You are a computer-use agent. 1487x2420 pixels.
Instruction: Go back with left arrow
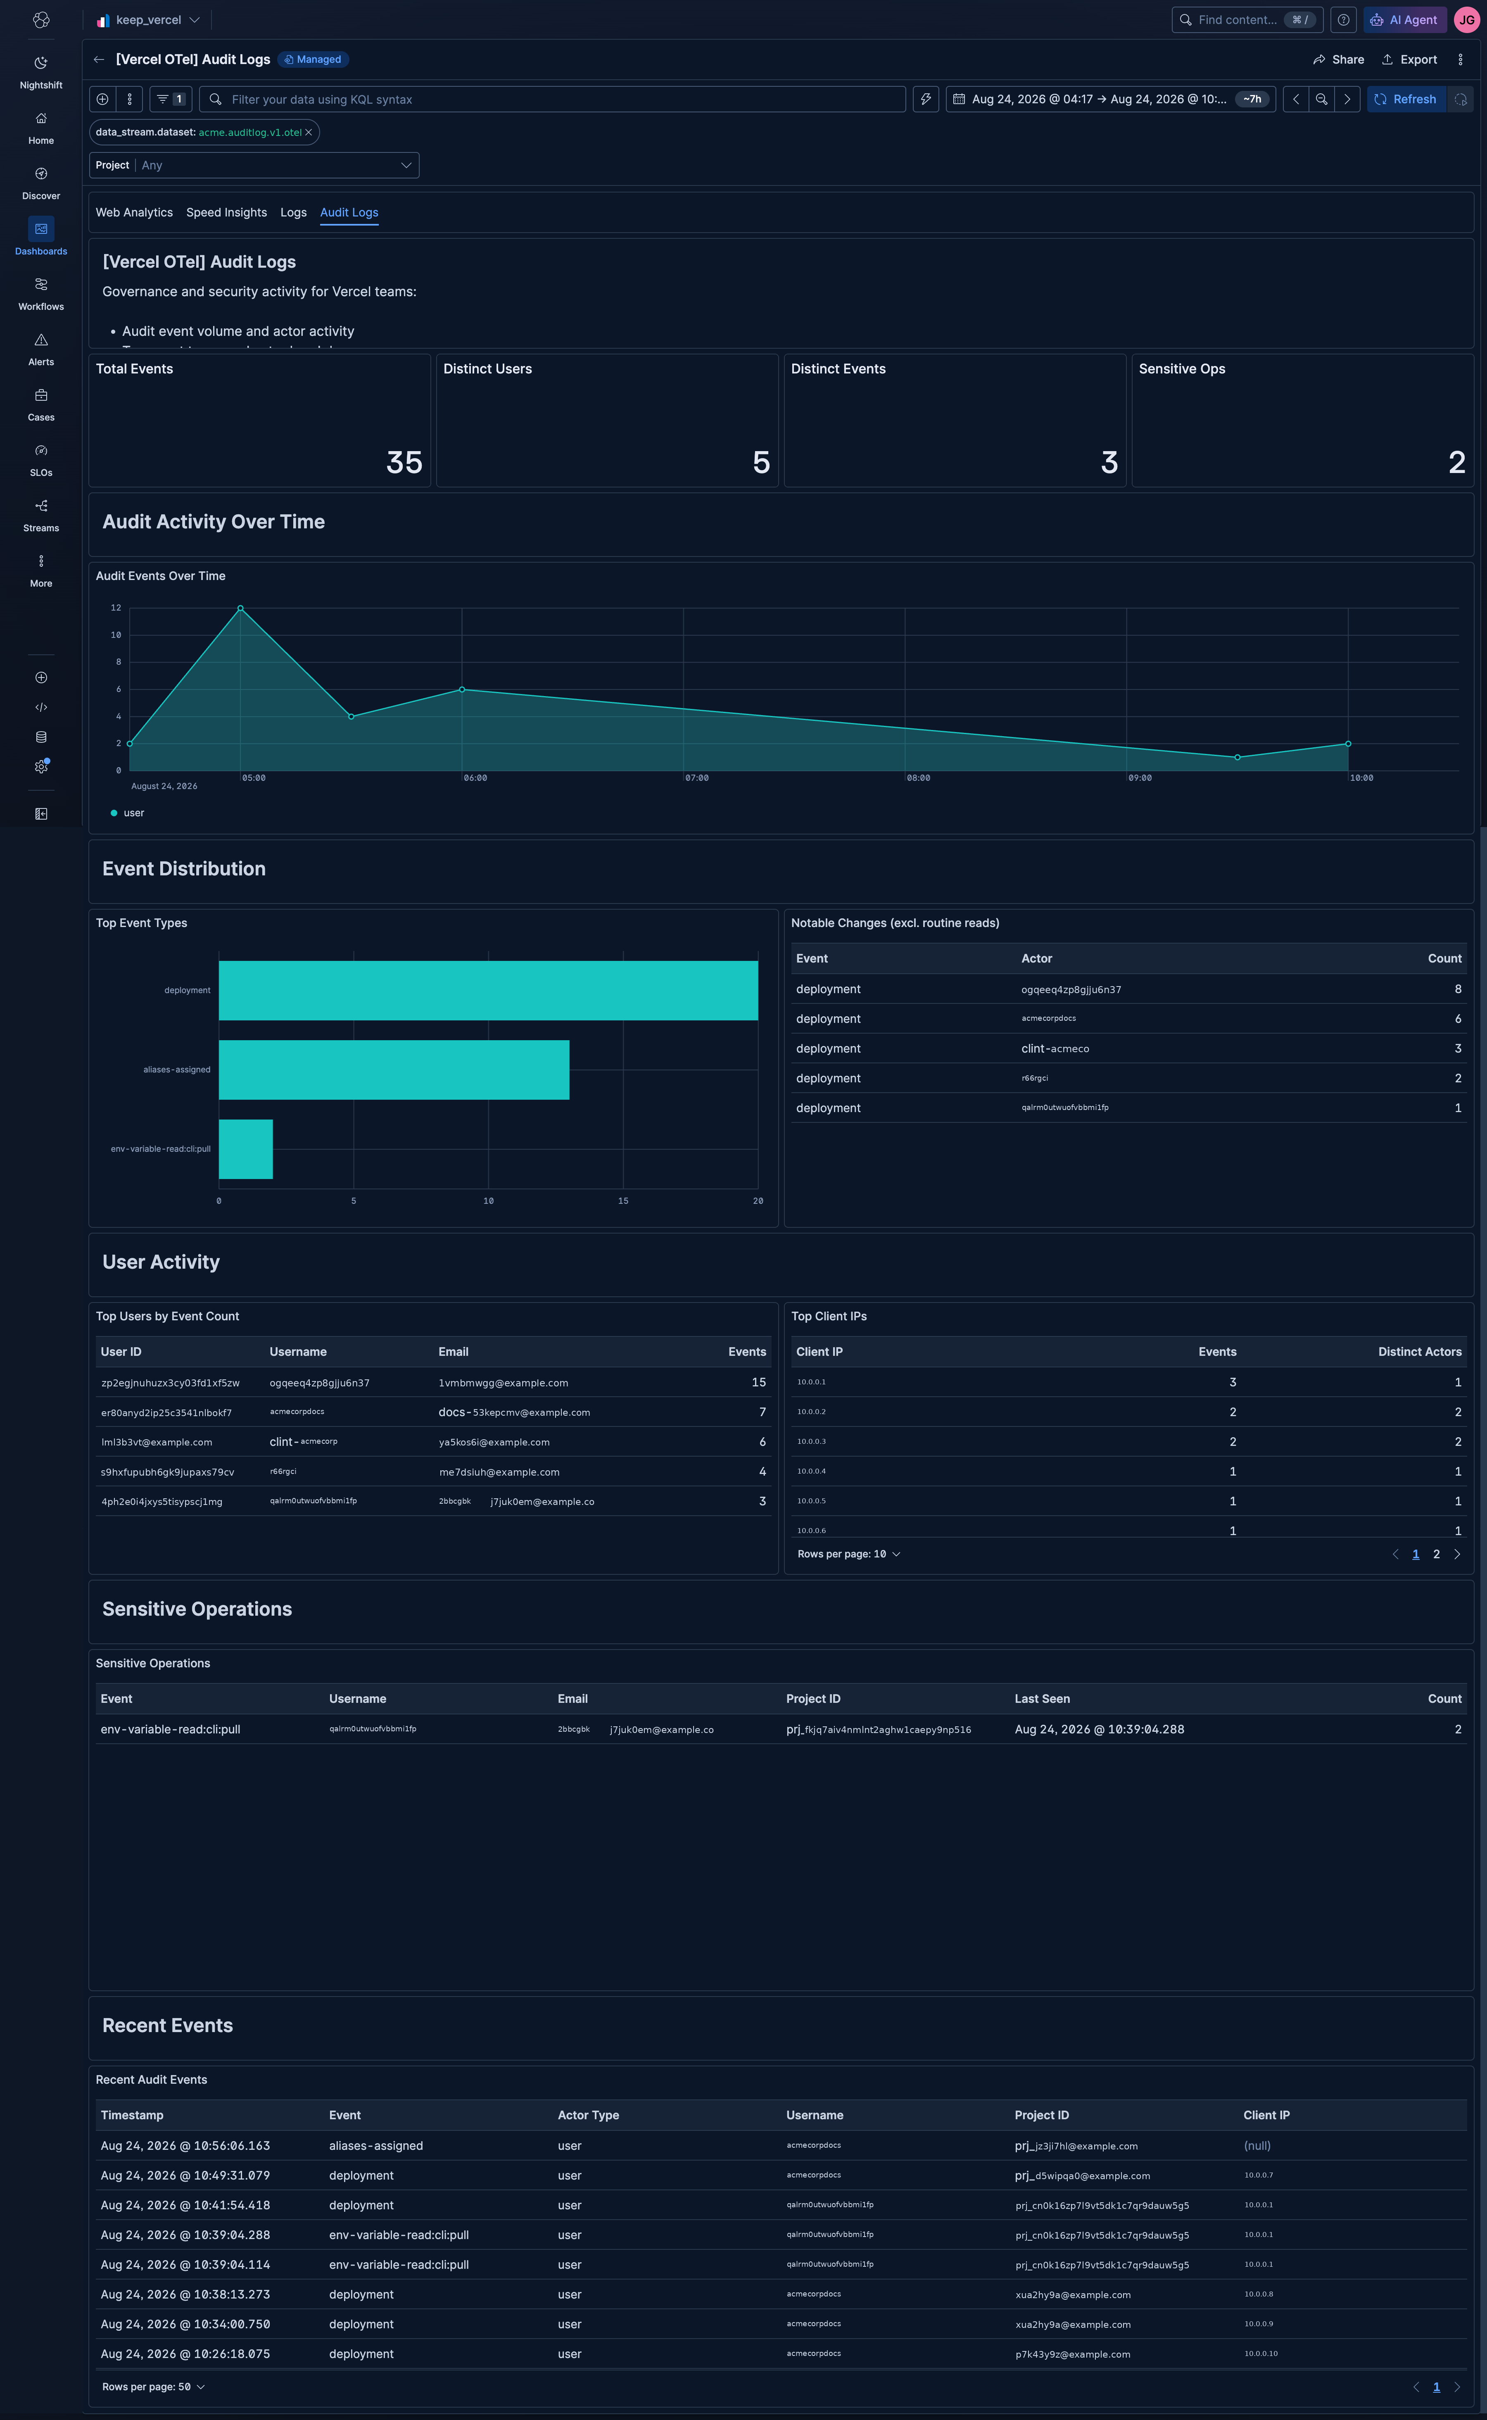(98, 59)
